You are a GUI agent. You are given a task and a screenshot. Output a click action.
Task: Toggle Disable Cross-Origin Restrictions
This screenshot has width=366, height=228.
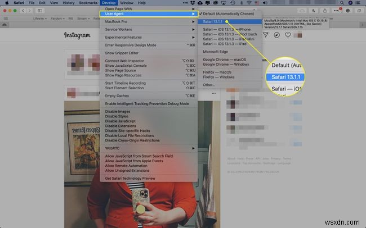pos(149,140)
